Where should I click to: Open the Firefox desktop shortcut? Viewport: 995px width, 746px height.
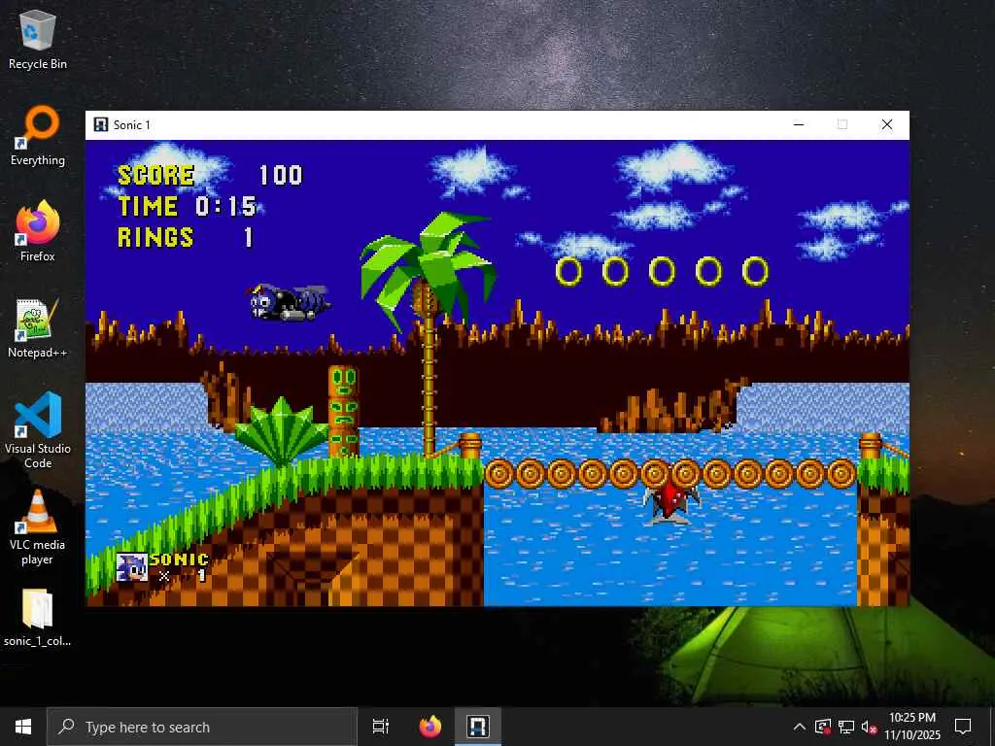[x=38, y=232]
